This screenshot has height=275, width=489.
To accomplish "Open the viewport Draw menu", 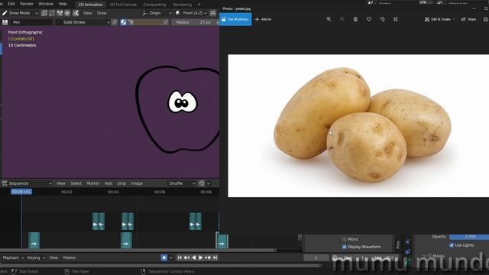I will tap(102, 13).
